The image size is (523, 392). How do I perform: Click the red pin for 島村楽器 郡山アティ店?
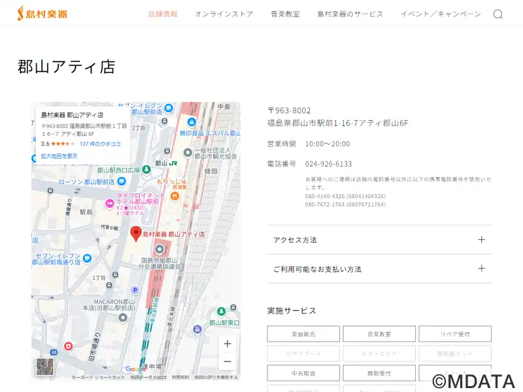click(x=136, y=234)
